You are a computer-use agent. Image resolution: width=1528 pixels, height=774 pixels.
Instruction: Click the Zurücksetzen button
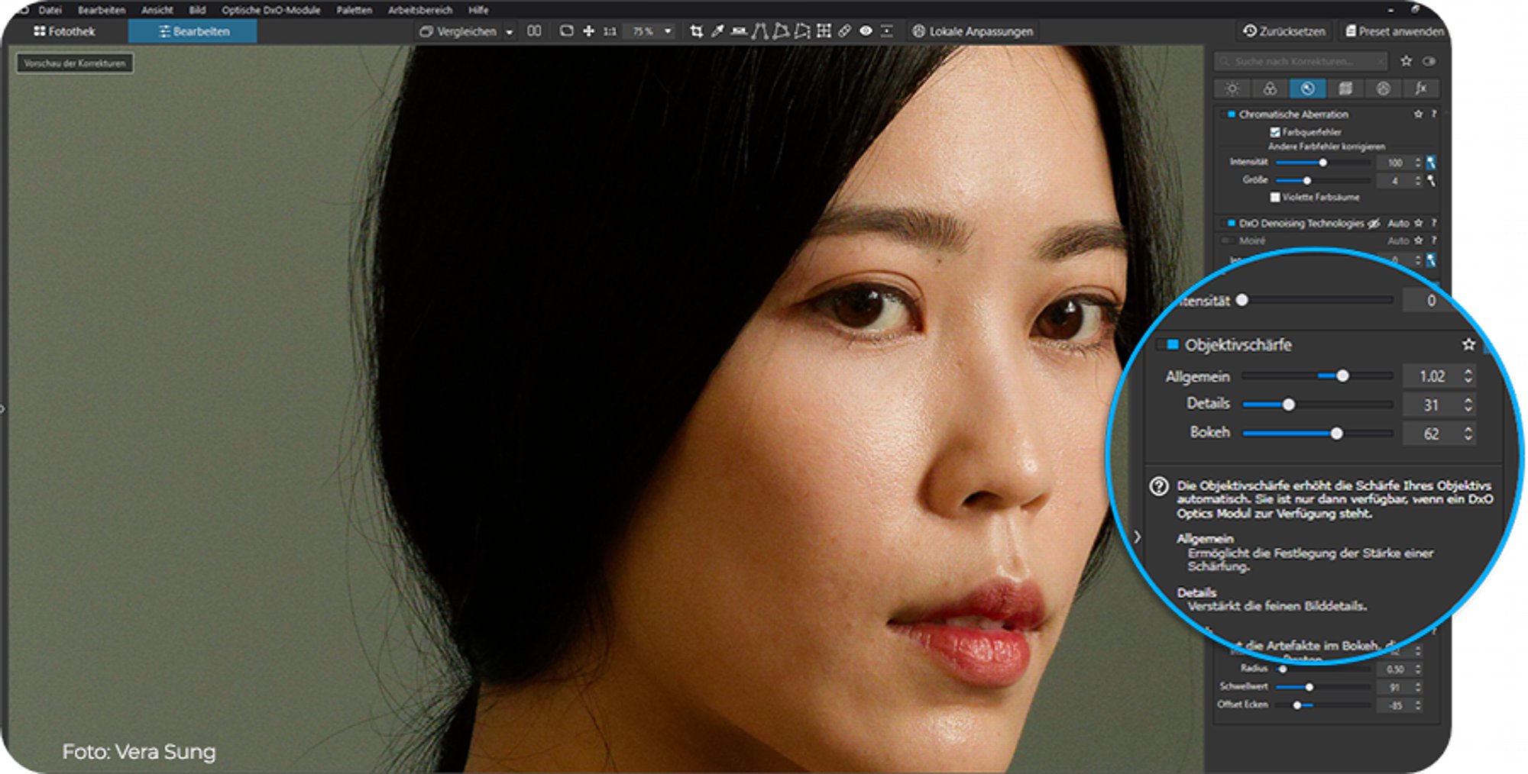pyautogui.click(x=1284, y=31)
